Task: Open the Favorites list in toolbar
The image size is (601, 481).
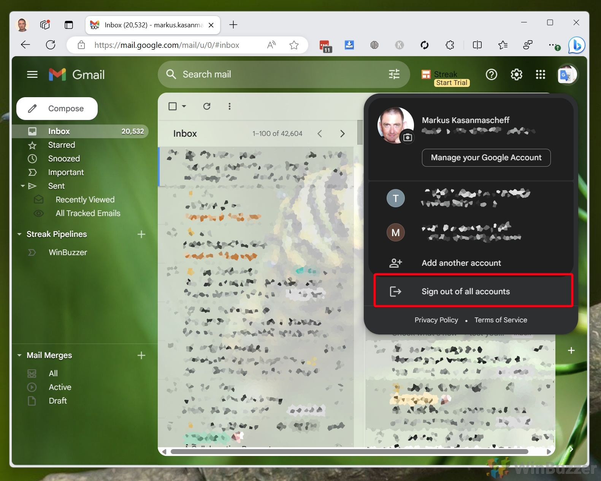Action: pyautogui.click(x=503, y=45)
